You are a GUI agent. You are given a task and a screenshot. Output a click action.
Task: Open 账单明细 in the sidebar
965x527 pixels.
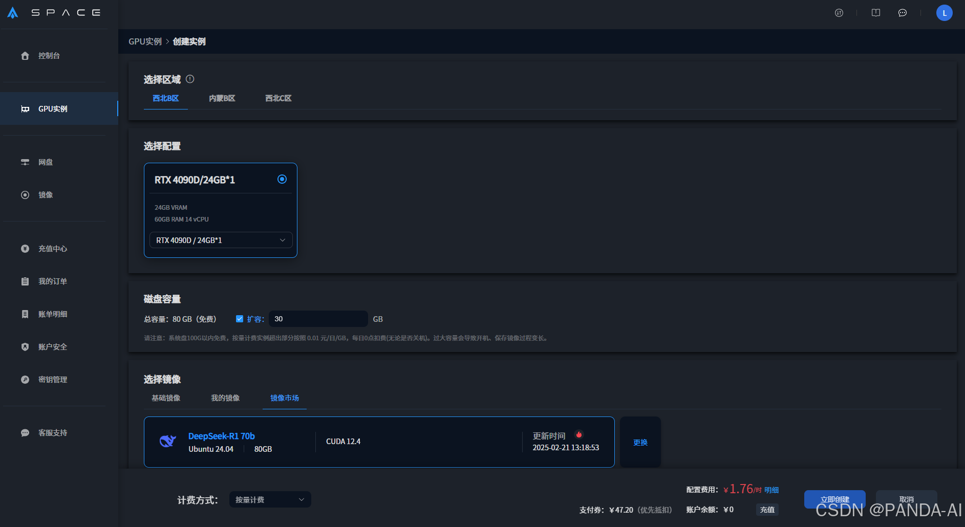[x=53, y=314]
